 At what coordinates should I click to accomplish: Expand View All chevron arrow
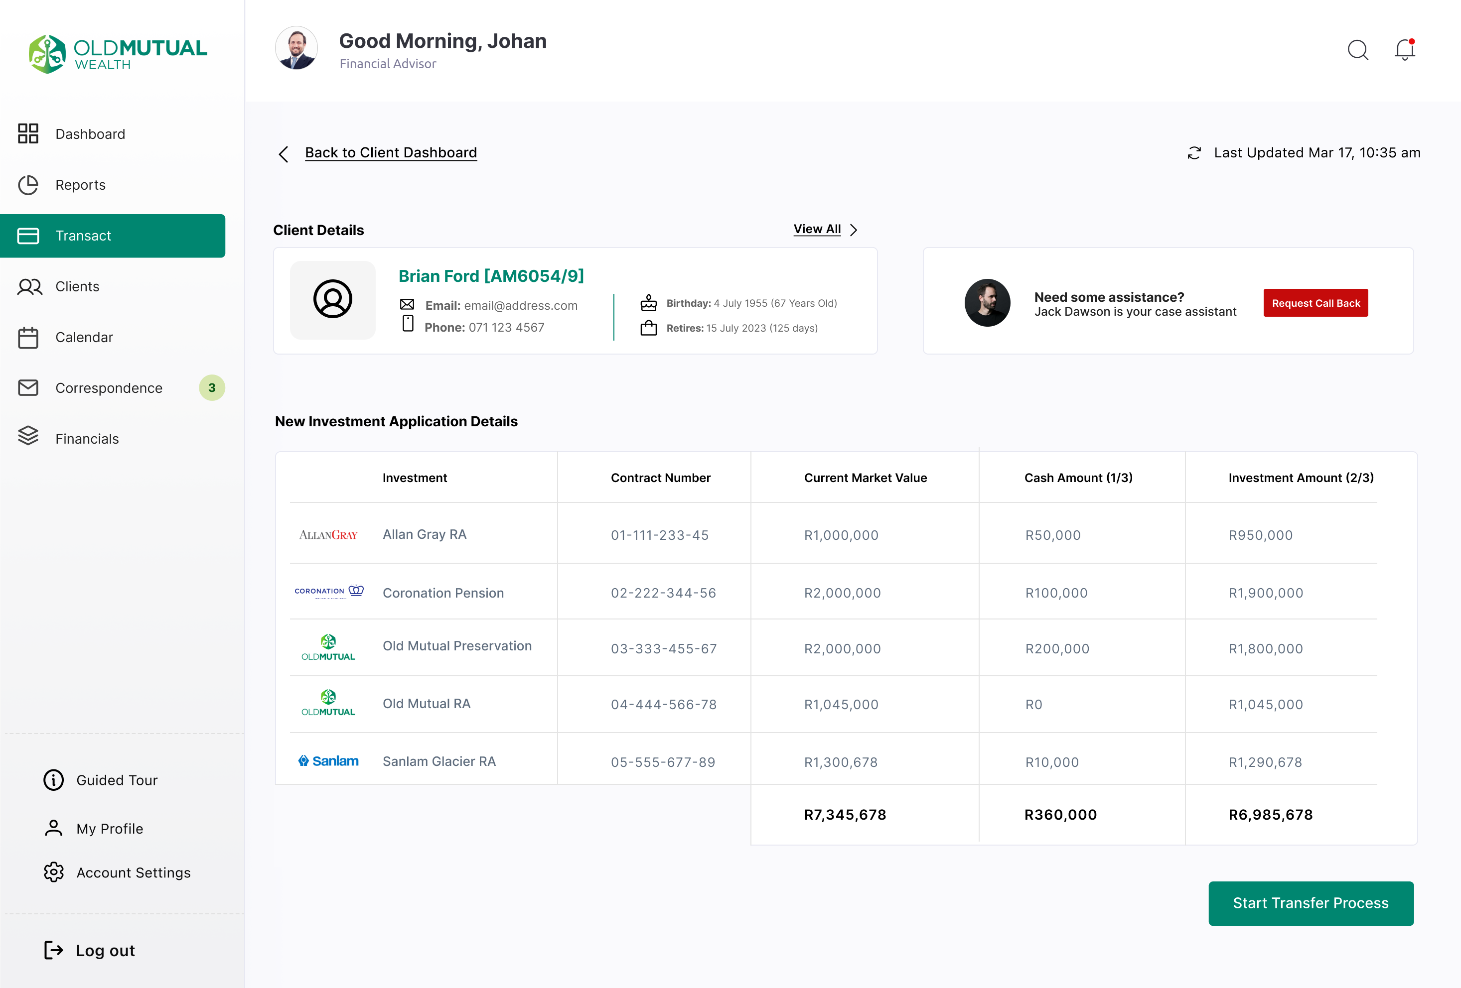(x=853, y=230)
